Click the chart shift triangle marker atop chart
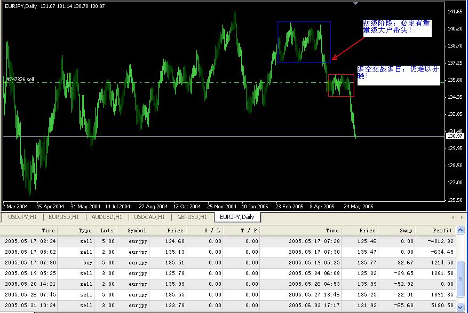Viewport: 468px width, 313px height. (x=355, y=3)
